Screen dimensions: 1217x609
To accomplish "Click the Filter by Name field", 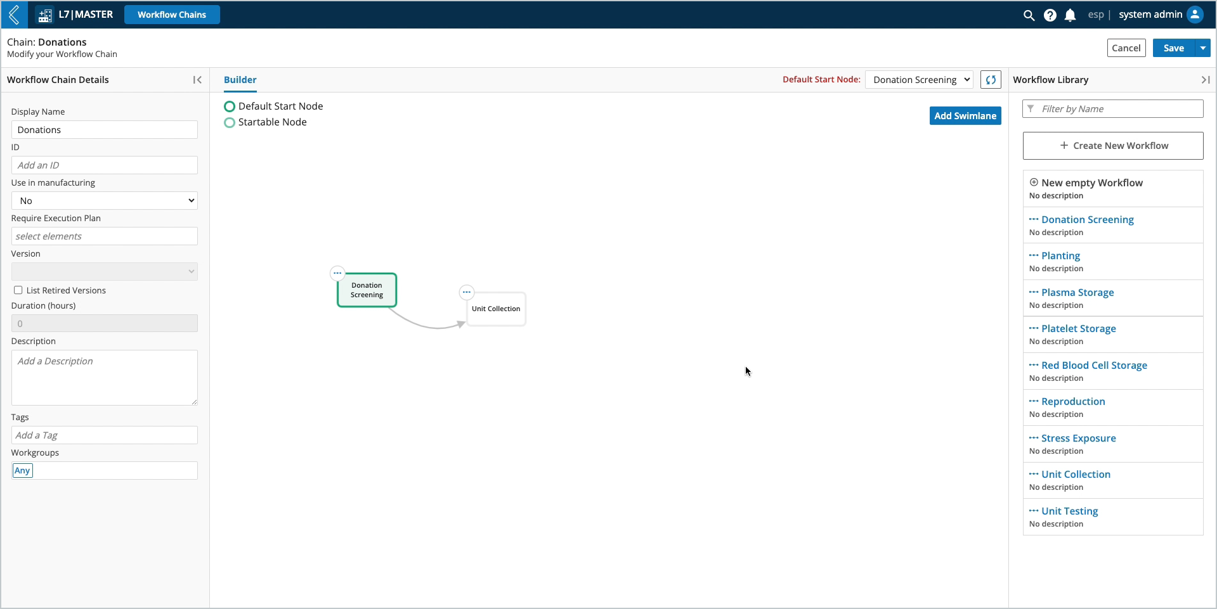I will tap(1113, 109).
